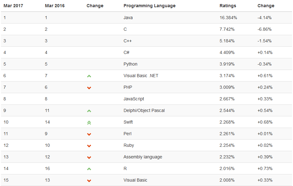This screenshot has height=186, width=293.
Task: Click the red down arrow in Visual Basic row
Action: point(89,181)
